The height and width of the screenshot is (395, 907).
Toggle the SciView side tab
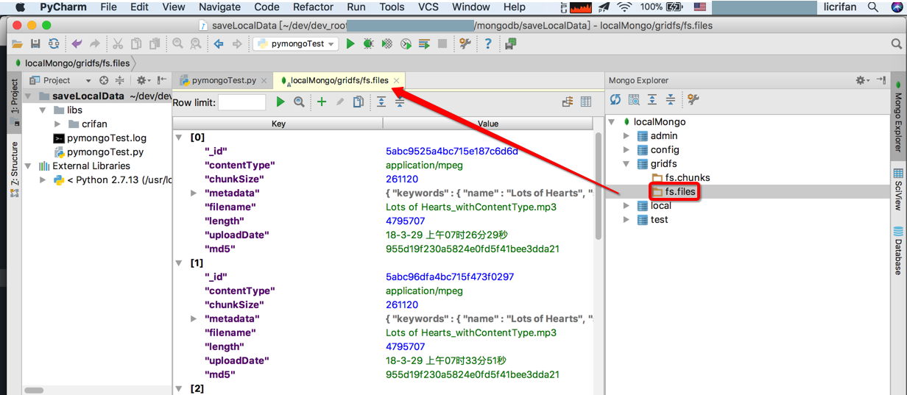coord(898,189)
